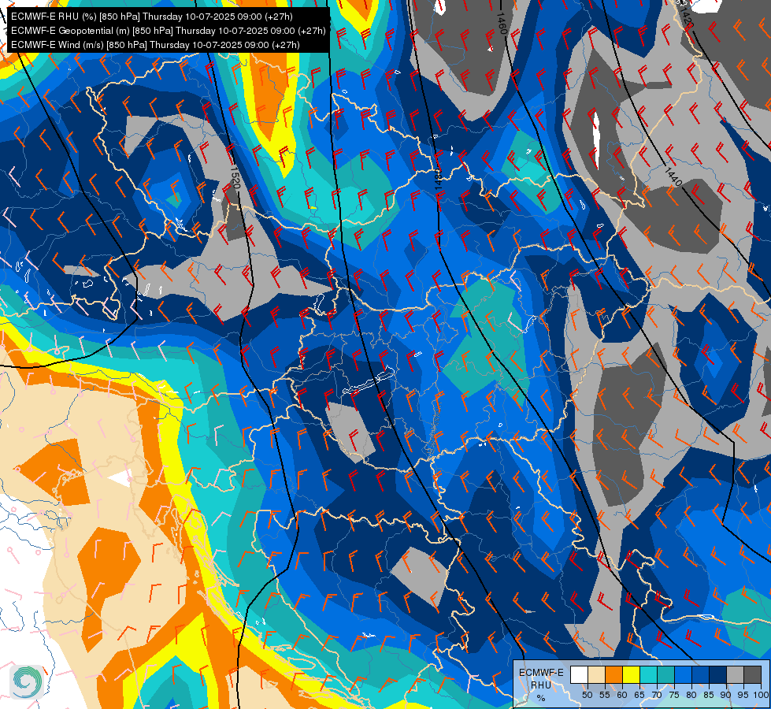The image size is (771, 709).
Task: Click the ECMWF-E RHU (%) title line
Action: [x=152, y=17]
